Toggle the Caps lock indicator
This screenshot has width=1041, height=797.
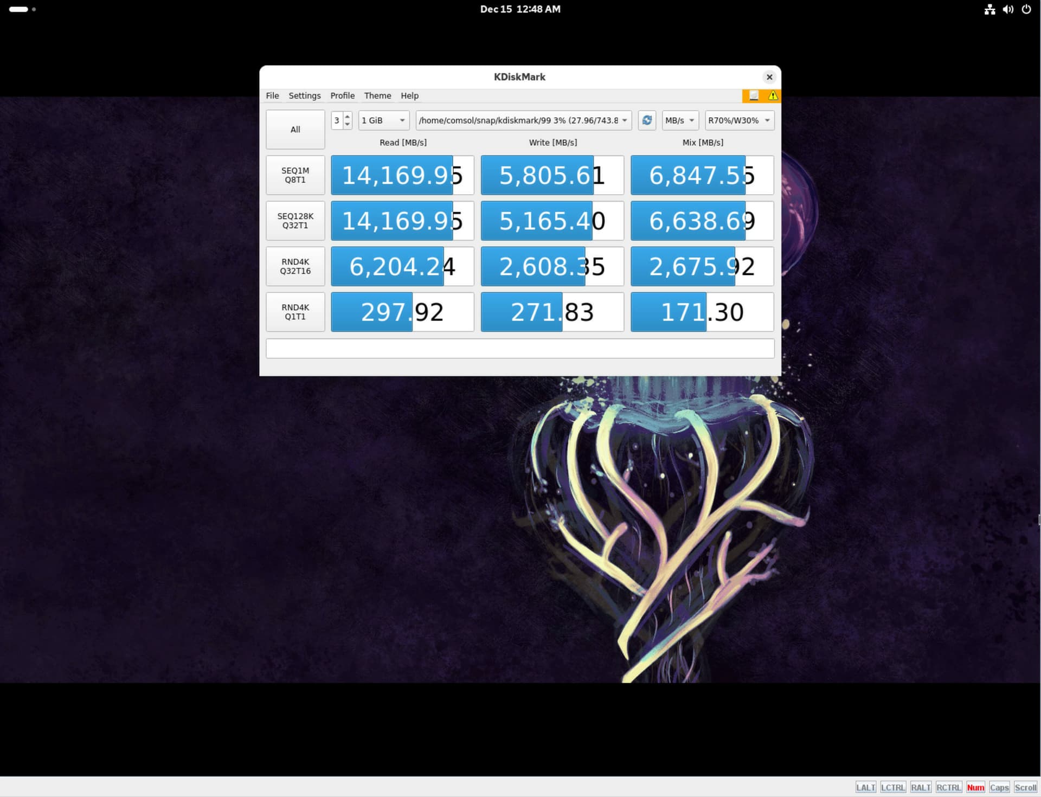click(999, 787)
